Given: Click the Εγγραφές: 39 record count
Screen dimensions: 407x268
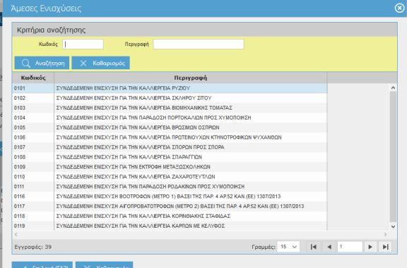Looking at the screenshot, I should [33, 247].
